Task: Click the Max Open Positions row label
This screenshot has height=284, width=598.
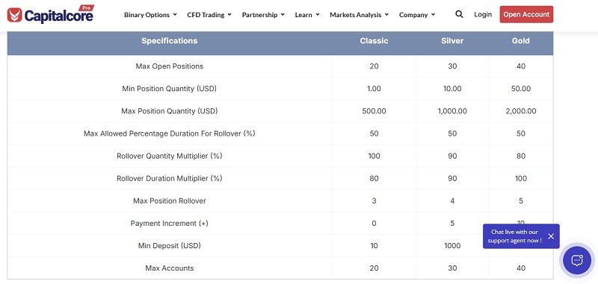Action: click(170, 66)
